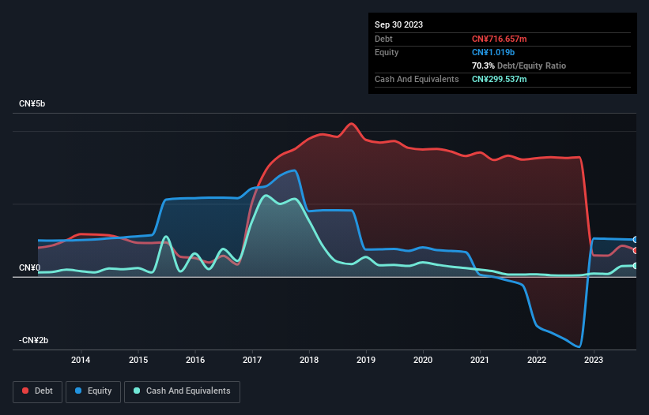Select the red Debt end-point marker on chart
649x415 pixels.
(x=636, y=251)
